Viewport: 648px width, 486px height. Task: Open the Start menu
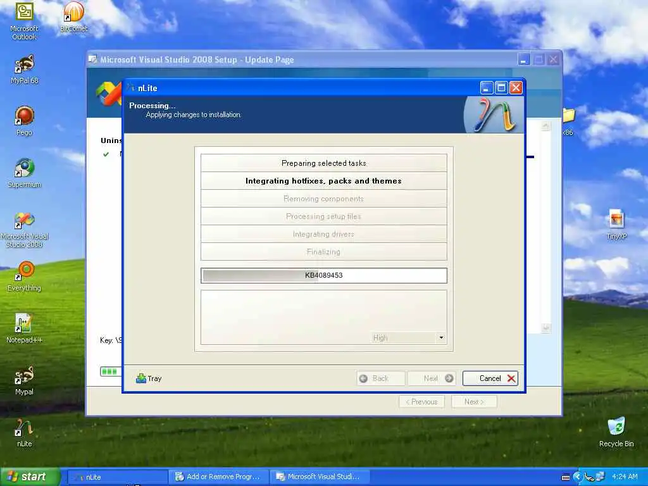(x=30, y=477)
